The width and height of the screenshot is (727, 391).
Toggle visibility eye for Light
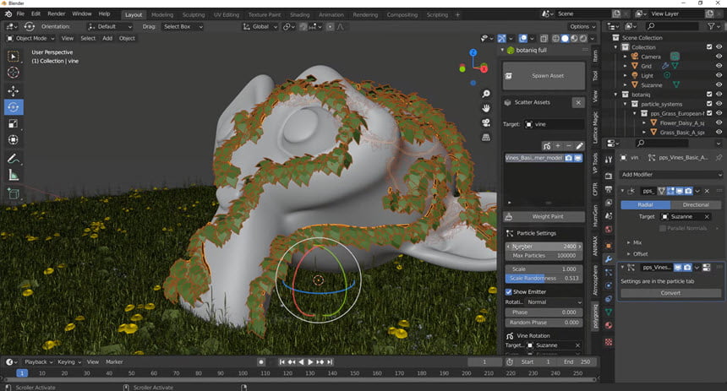(x=719, y=75)
